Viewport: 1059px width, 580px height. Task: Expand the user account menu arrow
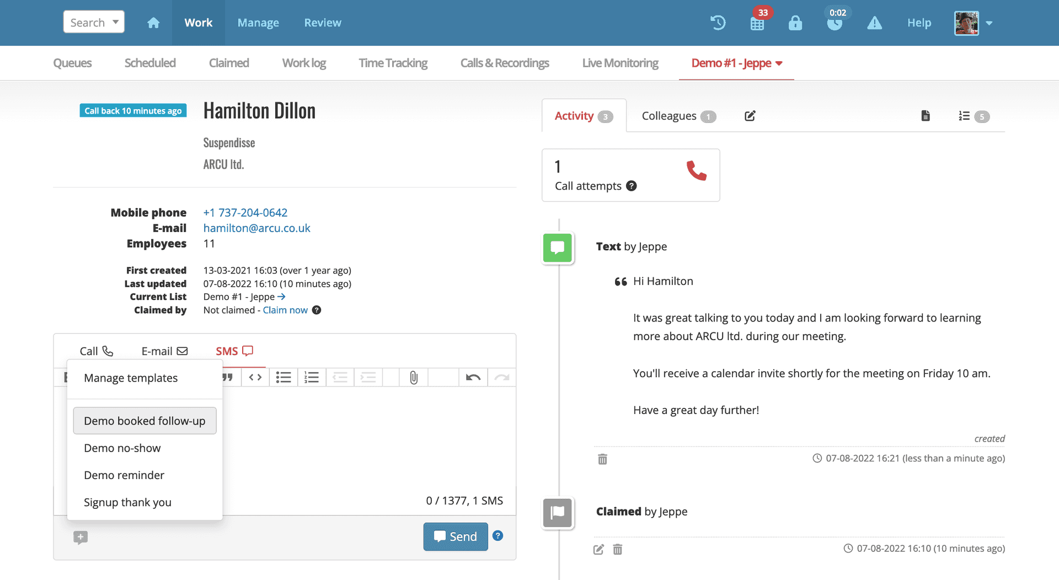(x=989, y=23)
